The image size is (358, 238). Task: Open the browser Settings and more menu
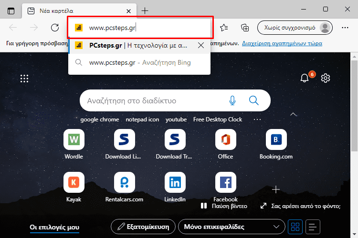point(345,28)
